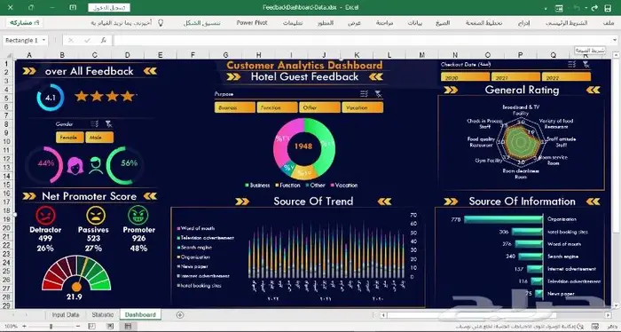
Task: Click the horizontal scrollbar thumb
Action: 471,315
